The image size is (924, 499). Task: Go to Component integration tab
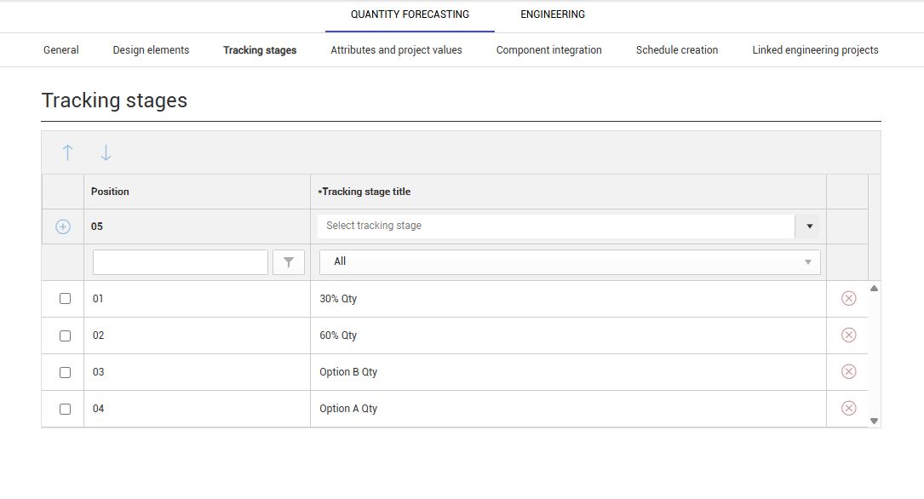tap(548, 50)
